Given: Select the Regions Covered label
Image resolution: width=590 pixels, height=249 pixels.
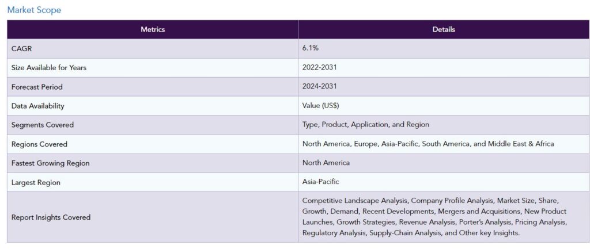Looking at the screenshot, I should pos(39,144).
